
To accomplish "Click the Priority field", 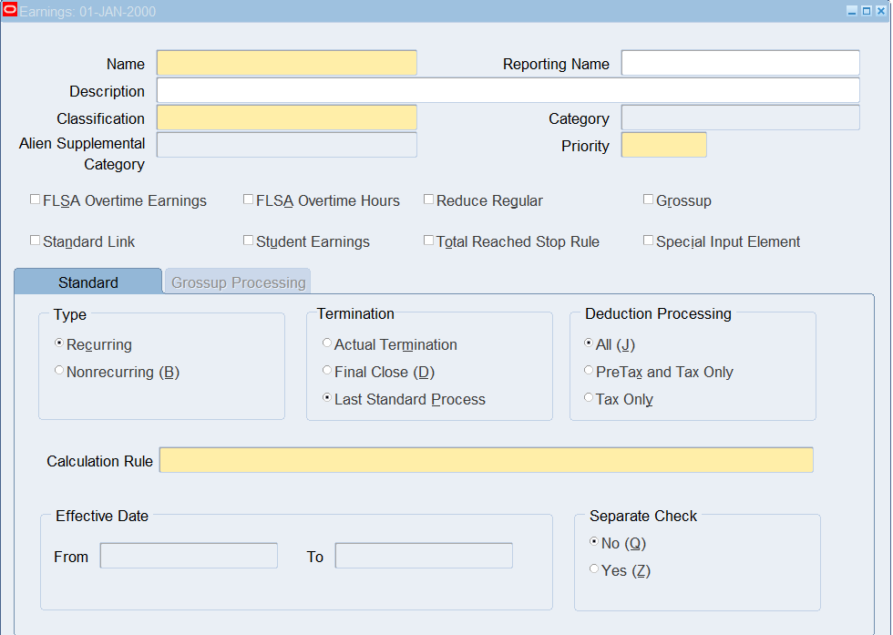I will click(663, 145).
